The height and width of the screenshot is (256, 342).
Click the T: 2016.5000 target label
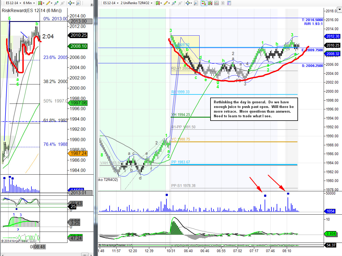point(312,20)
